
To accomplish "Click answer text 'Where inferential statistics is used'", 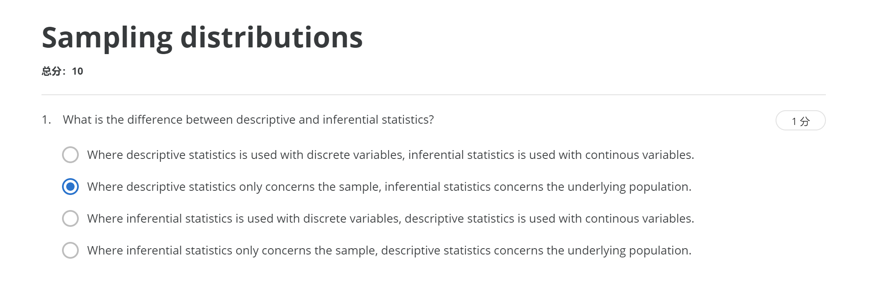I will click(390, 218).
